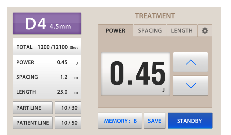Image resolution: width=231 pixels, height=135 pixels.
Task: Select the POWER tab
Action: (x=115, y=31)
